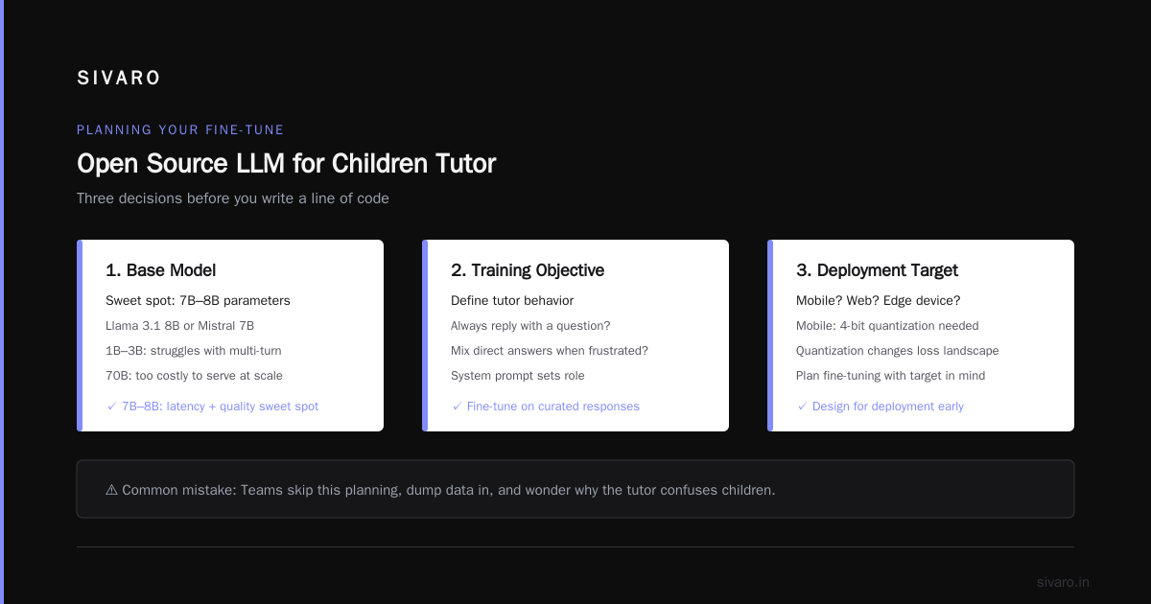Click the 'Open Source LLM for Children Tutor' heading
Image resolution: width=1151 pixels, height=604 pixels.
286,164
